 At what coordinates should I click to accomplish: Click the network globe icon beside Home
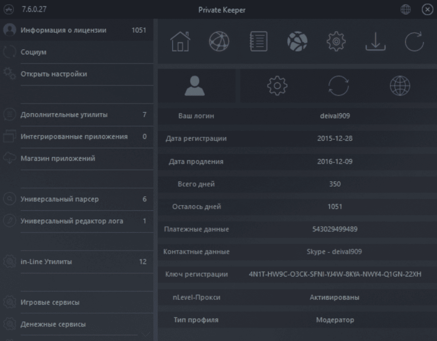pyautogui.click(x=219, y=41)
